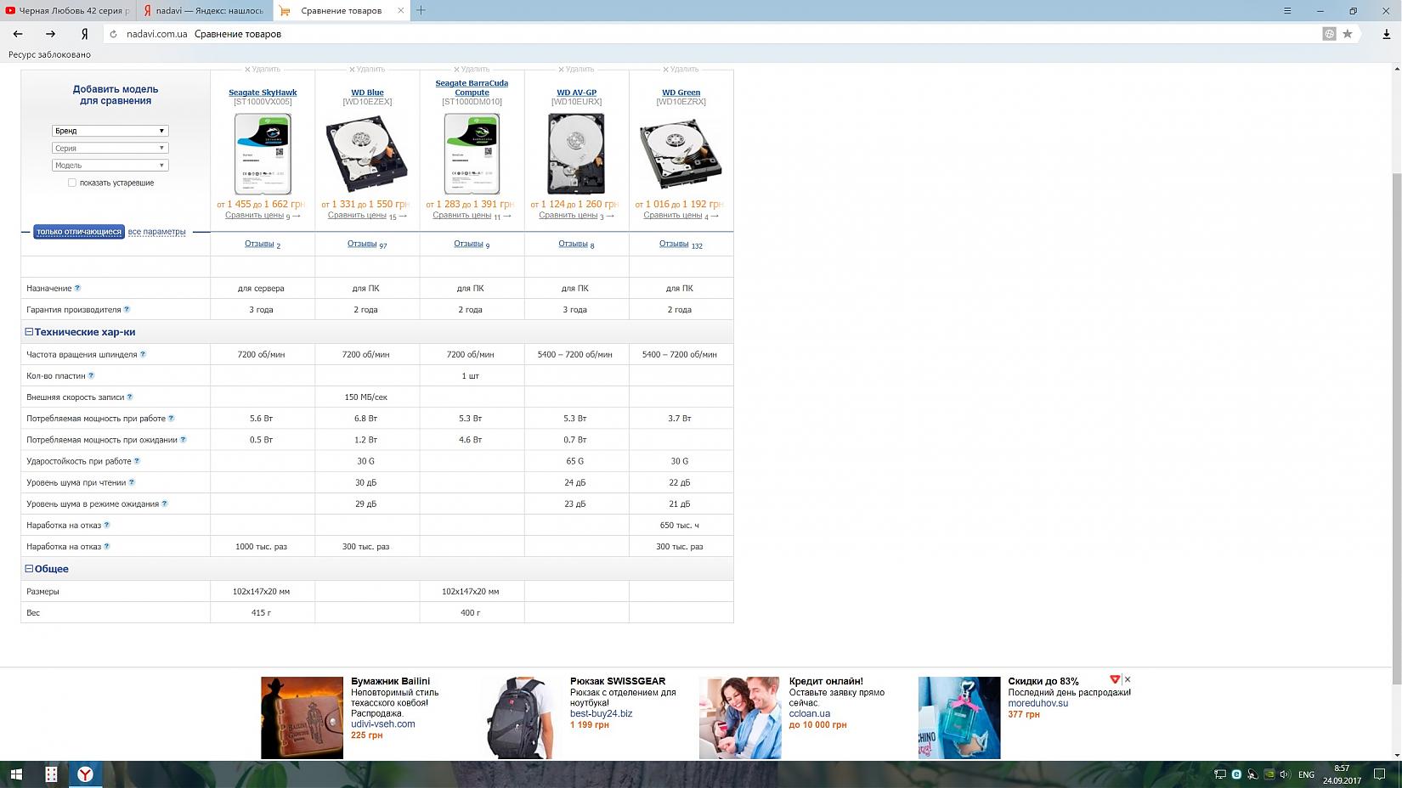The image size is (1402, 788).
Task: Open the Yandex Browser hamburger menu
Action: click(x=1287, y=11)
